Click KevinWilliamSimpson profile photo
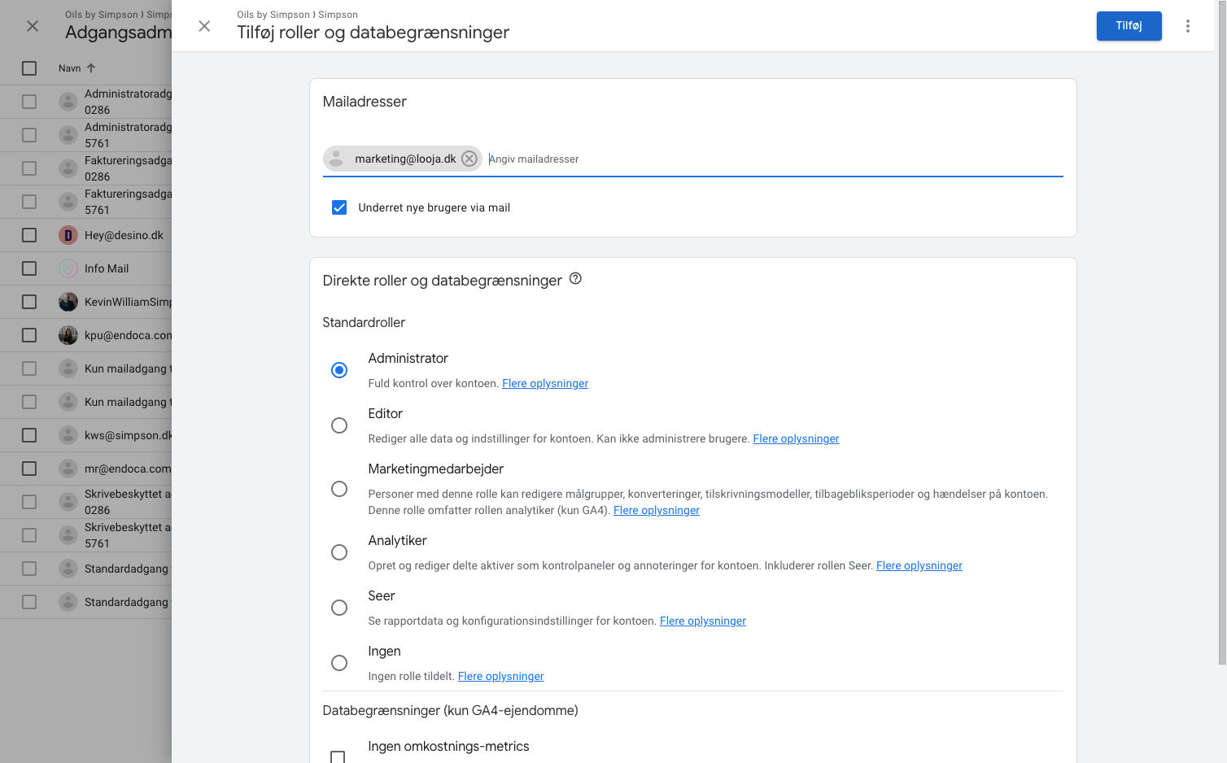1227x763 pixels. pyautogui.click(x=68, y=302)
